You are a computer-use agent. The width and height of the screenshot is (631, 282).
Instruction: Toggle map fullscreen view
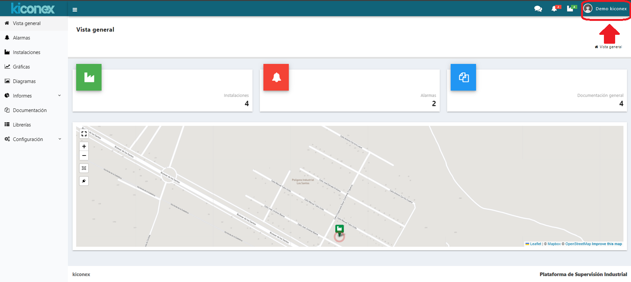pyautogui.click(x=84, y=134)
